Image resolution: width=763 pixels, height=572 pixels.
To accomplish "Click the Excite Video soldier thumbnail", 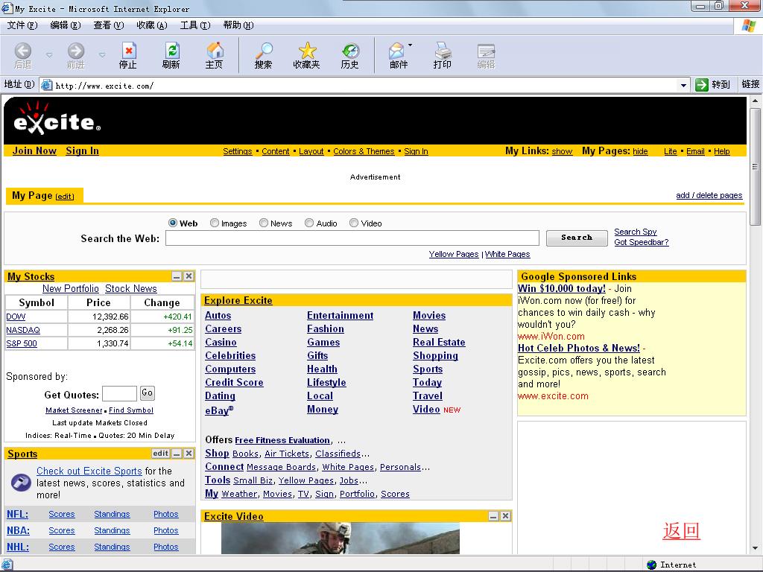I will pyautogui.click(x=340, y=538).
